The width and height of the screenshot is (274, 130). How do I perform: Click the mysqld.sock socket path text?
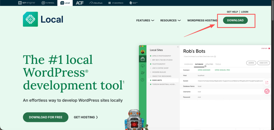[x=230, y=81]
